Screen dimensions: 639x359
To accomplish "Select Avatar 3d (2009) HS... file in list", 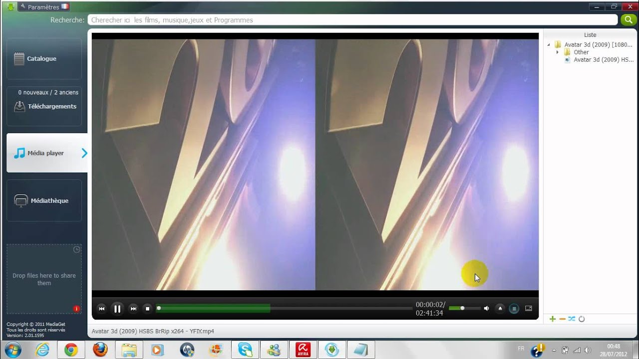I will [x=599, y=59].
